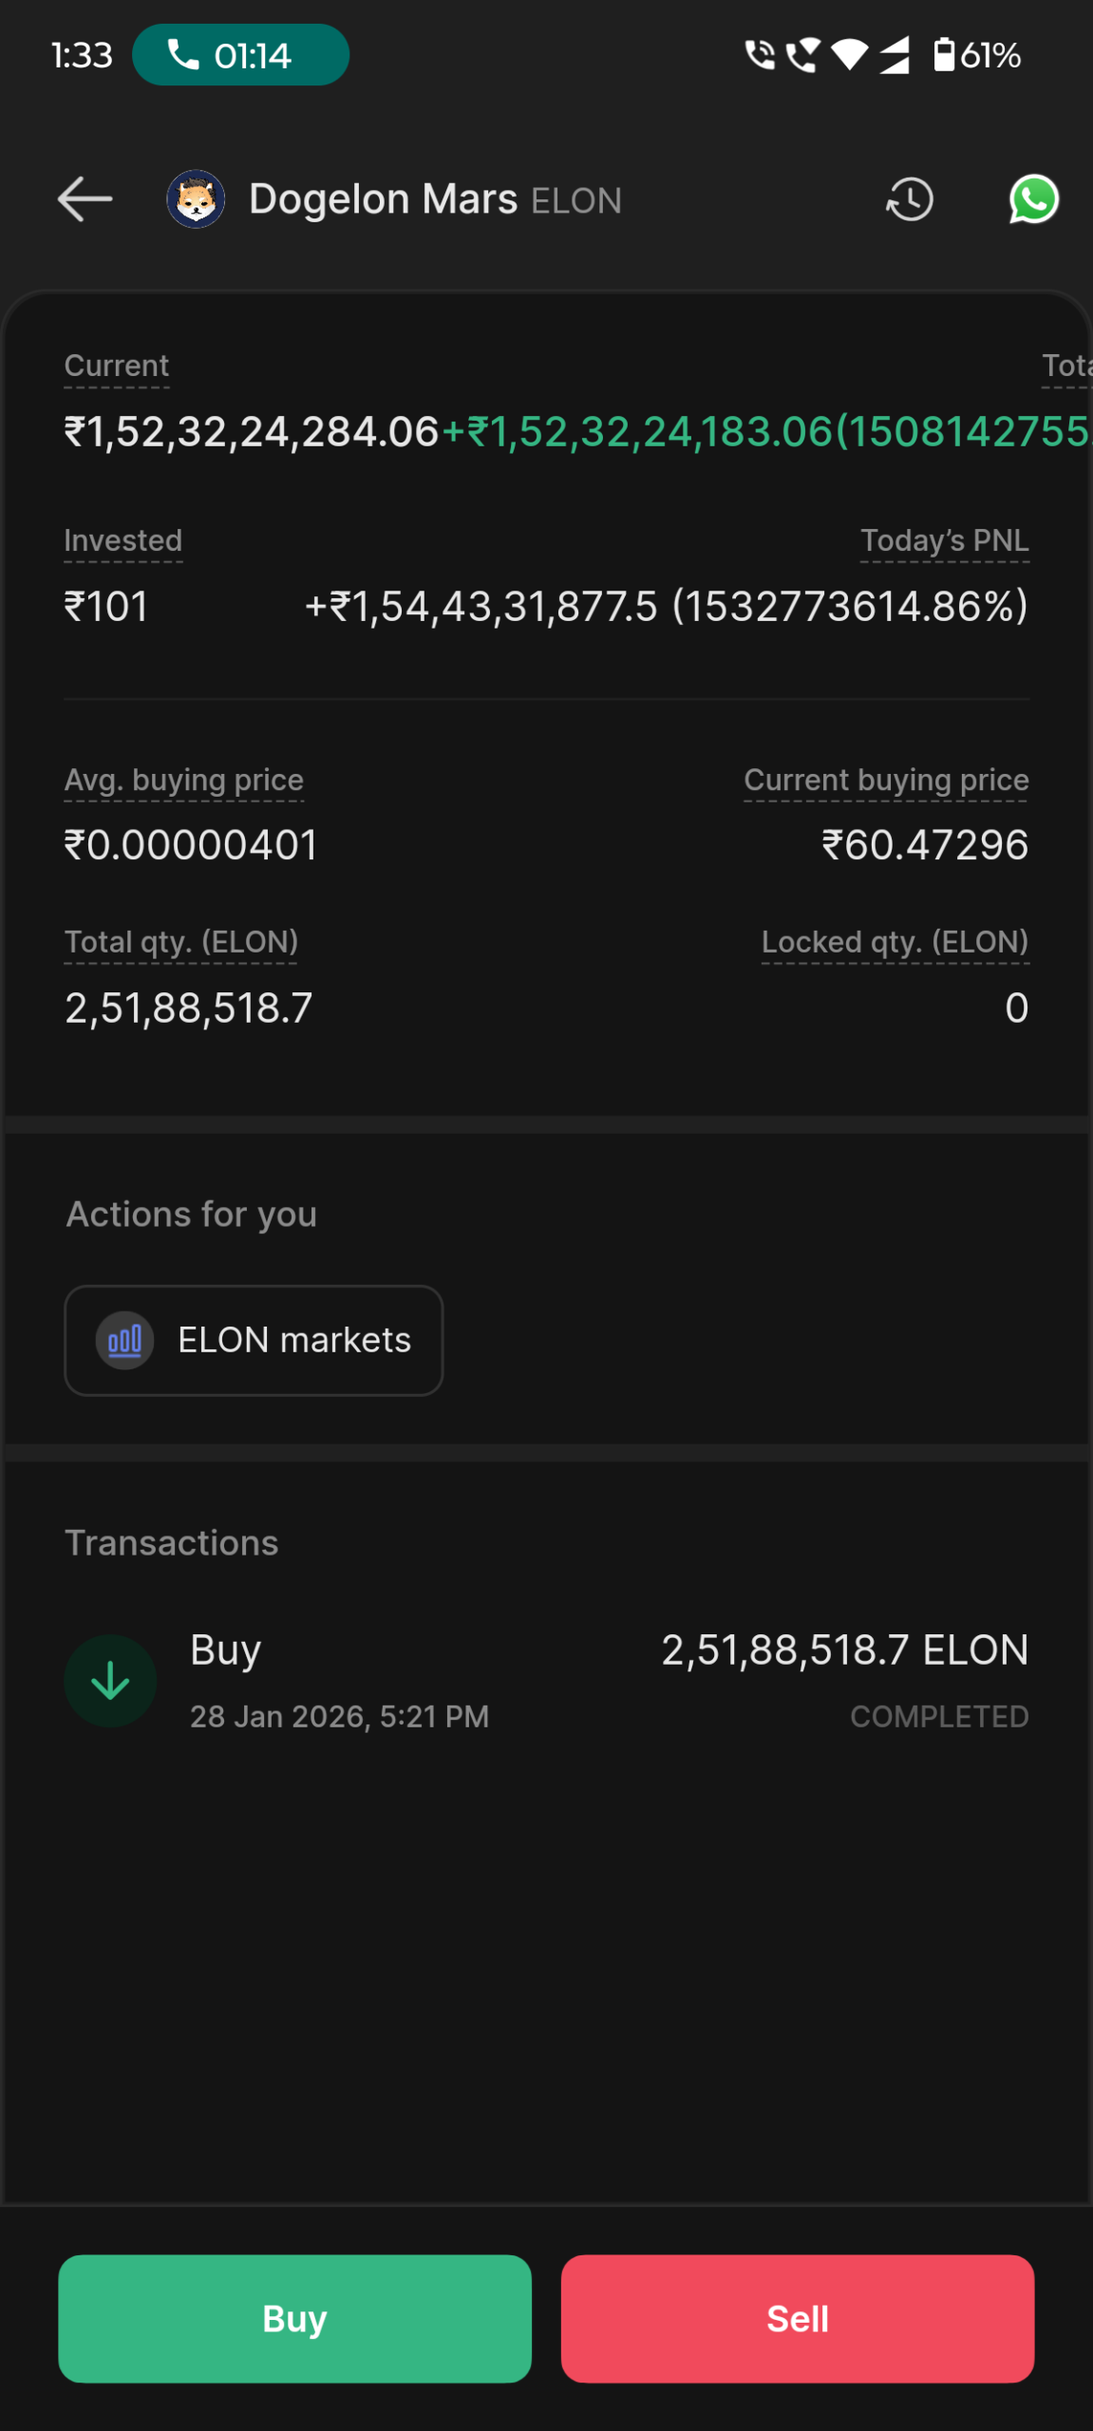Tap the battery status icon
This screenshot has height=2431, width=1093.
pos(944,55)
